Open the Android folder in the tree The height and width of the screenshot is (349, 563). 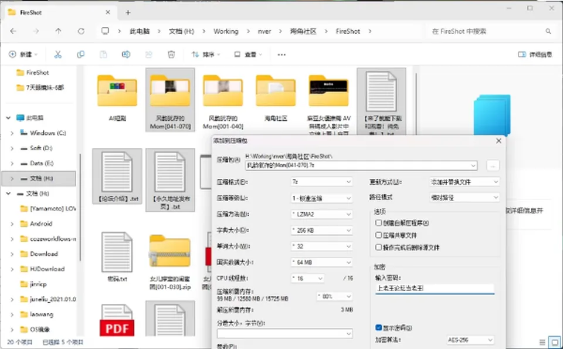coord(41,223)
